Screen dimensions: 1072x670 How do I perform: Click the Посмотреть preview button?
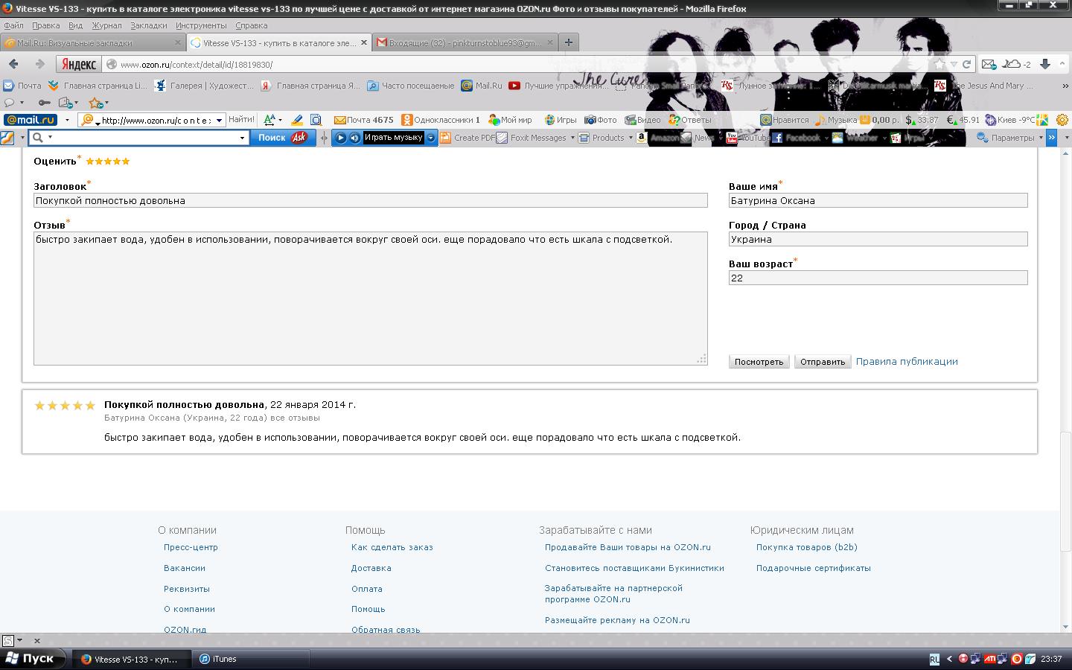[x=759, y=362]
